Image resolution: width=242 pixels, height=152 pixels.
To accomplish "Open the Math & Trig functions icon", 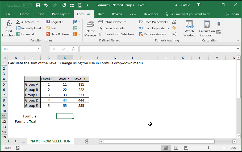I will tap(76, 28).
